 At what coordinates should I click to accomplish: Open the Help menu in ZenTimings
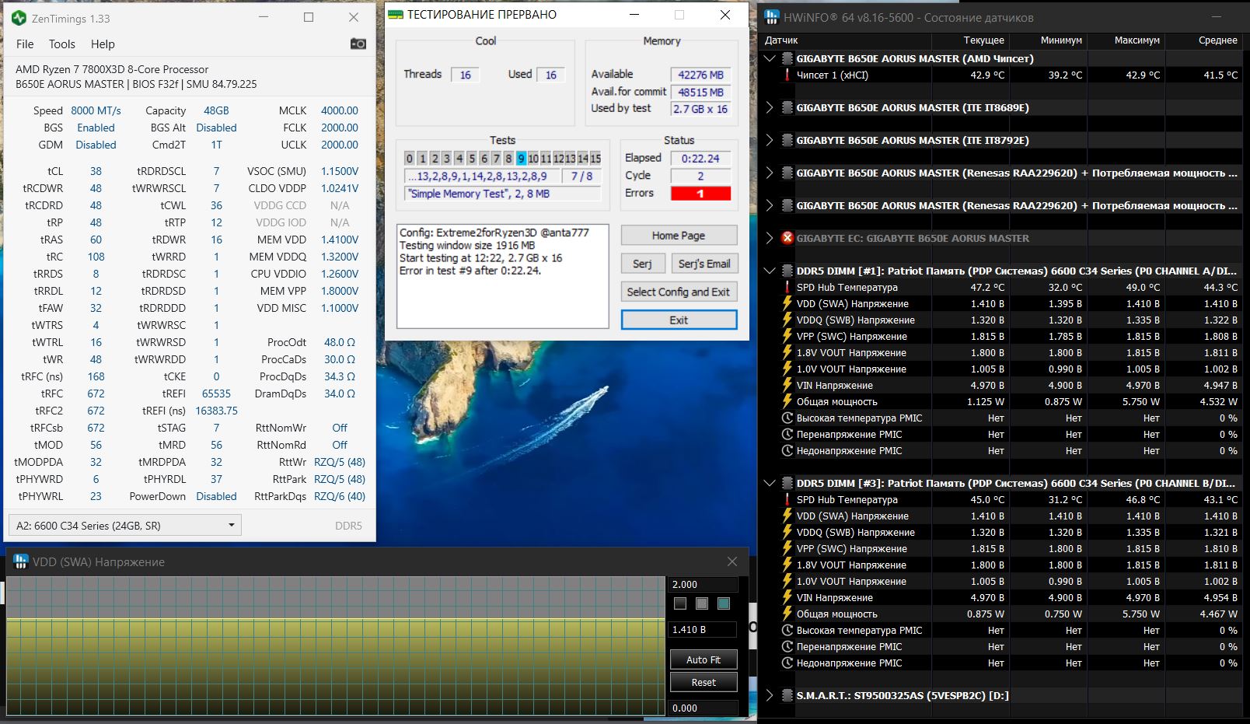pos(103,44)
